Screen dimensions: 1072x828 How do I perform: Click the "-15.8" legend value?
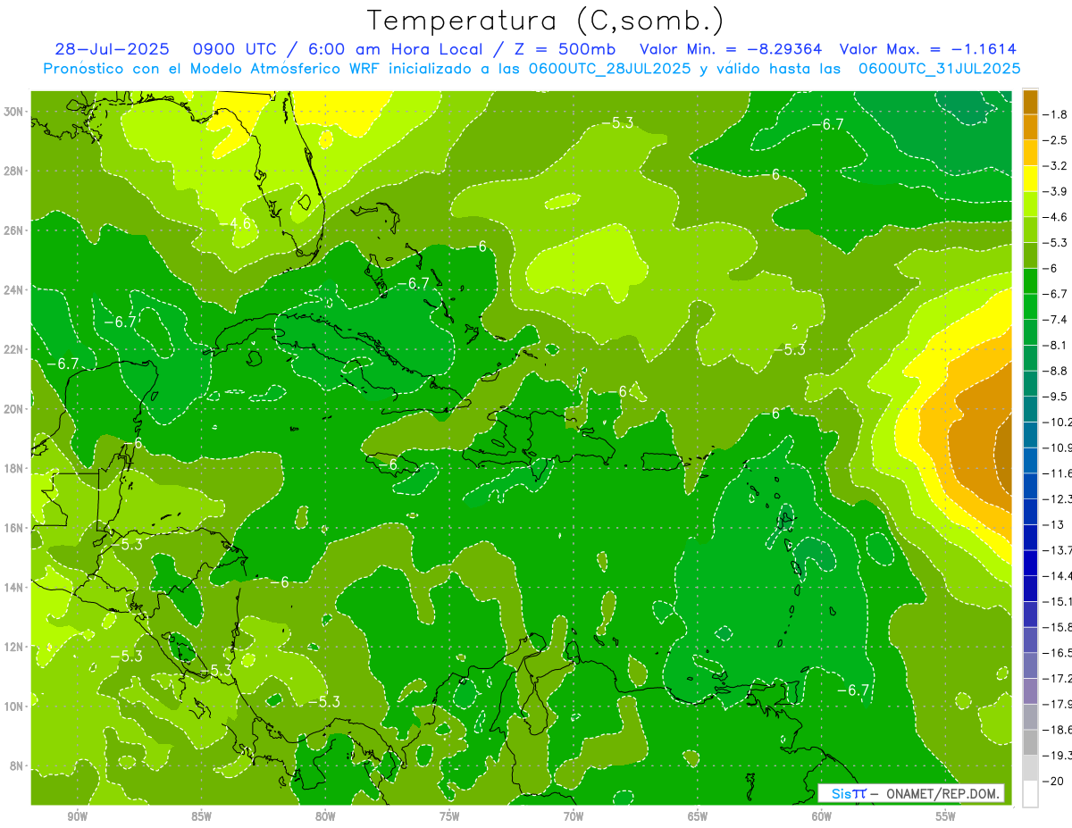[x=1059, y=627]
